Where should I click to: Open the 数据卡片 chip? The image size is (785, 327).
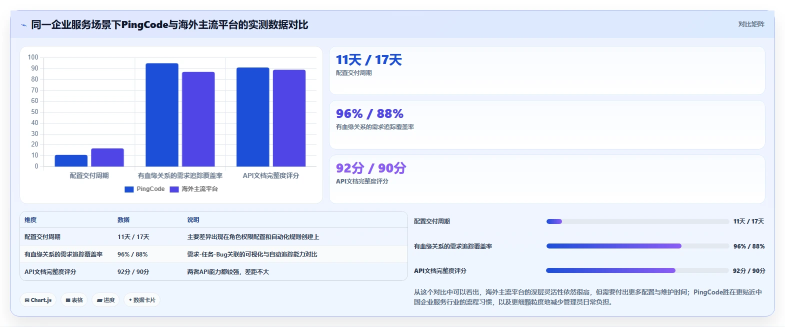click(142, 300)
